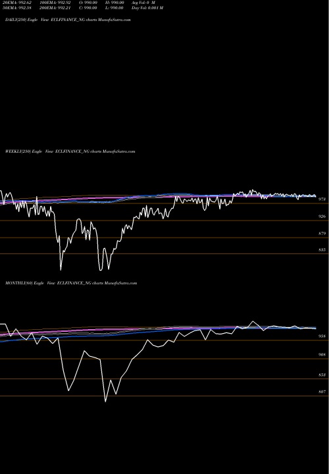Click the 20EMA: 992.62 value

coord(18,3)
